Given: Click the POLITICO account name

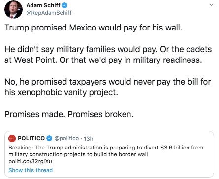Looking at the screenshot, I should (x=31, y=138).
